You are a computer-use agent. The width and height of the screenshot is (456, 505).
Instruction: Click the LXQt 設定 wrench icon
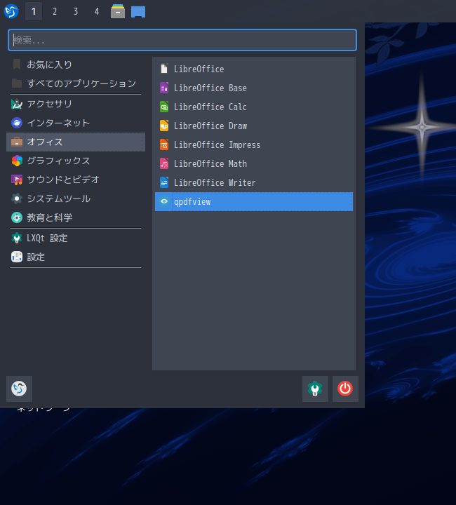(x=17, y=238)
